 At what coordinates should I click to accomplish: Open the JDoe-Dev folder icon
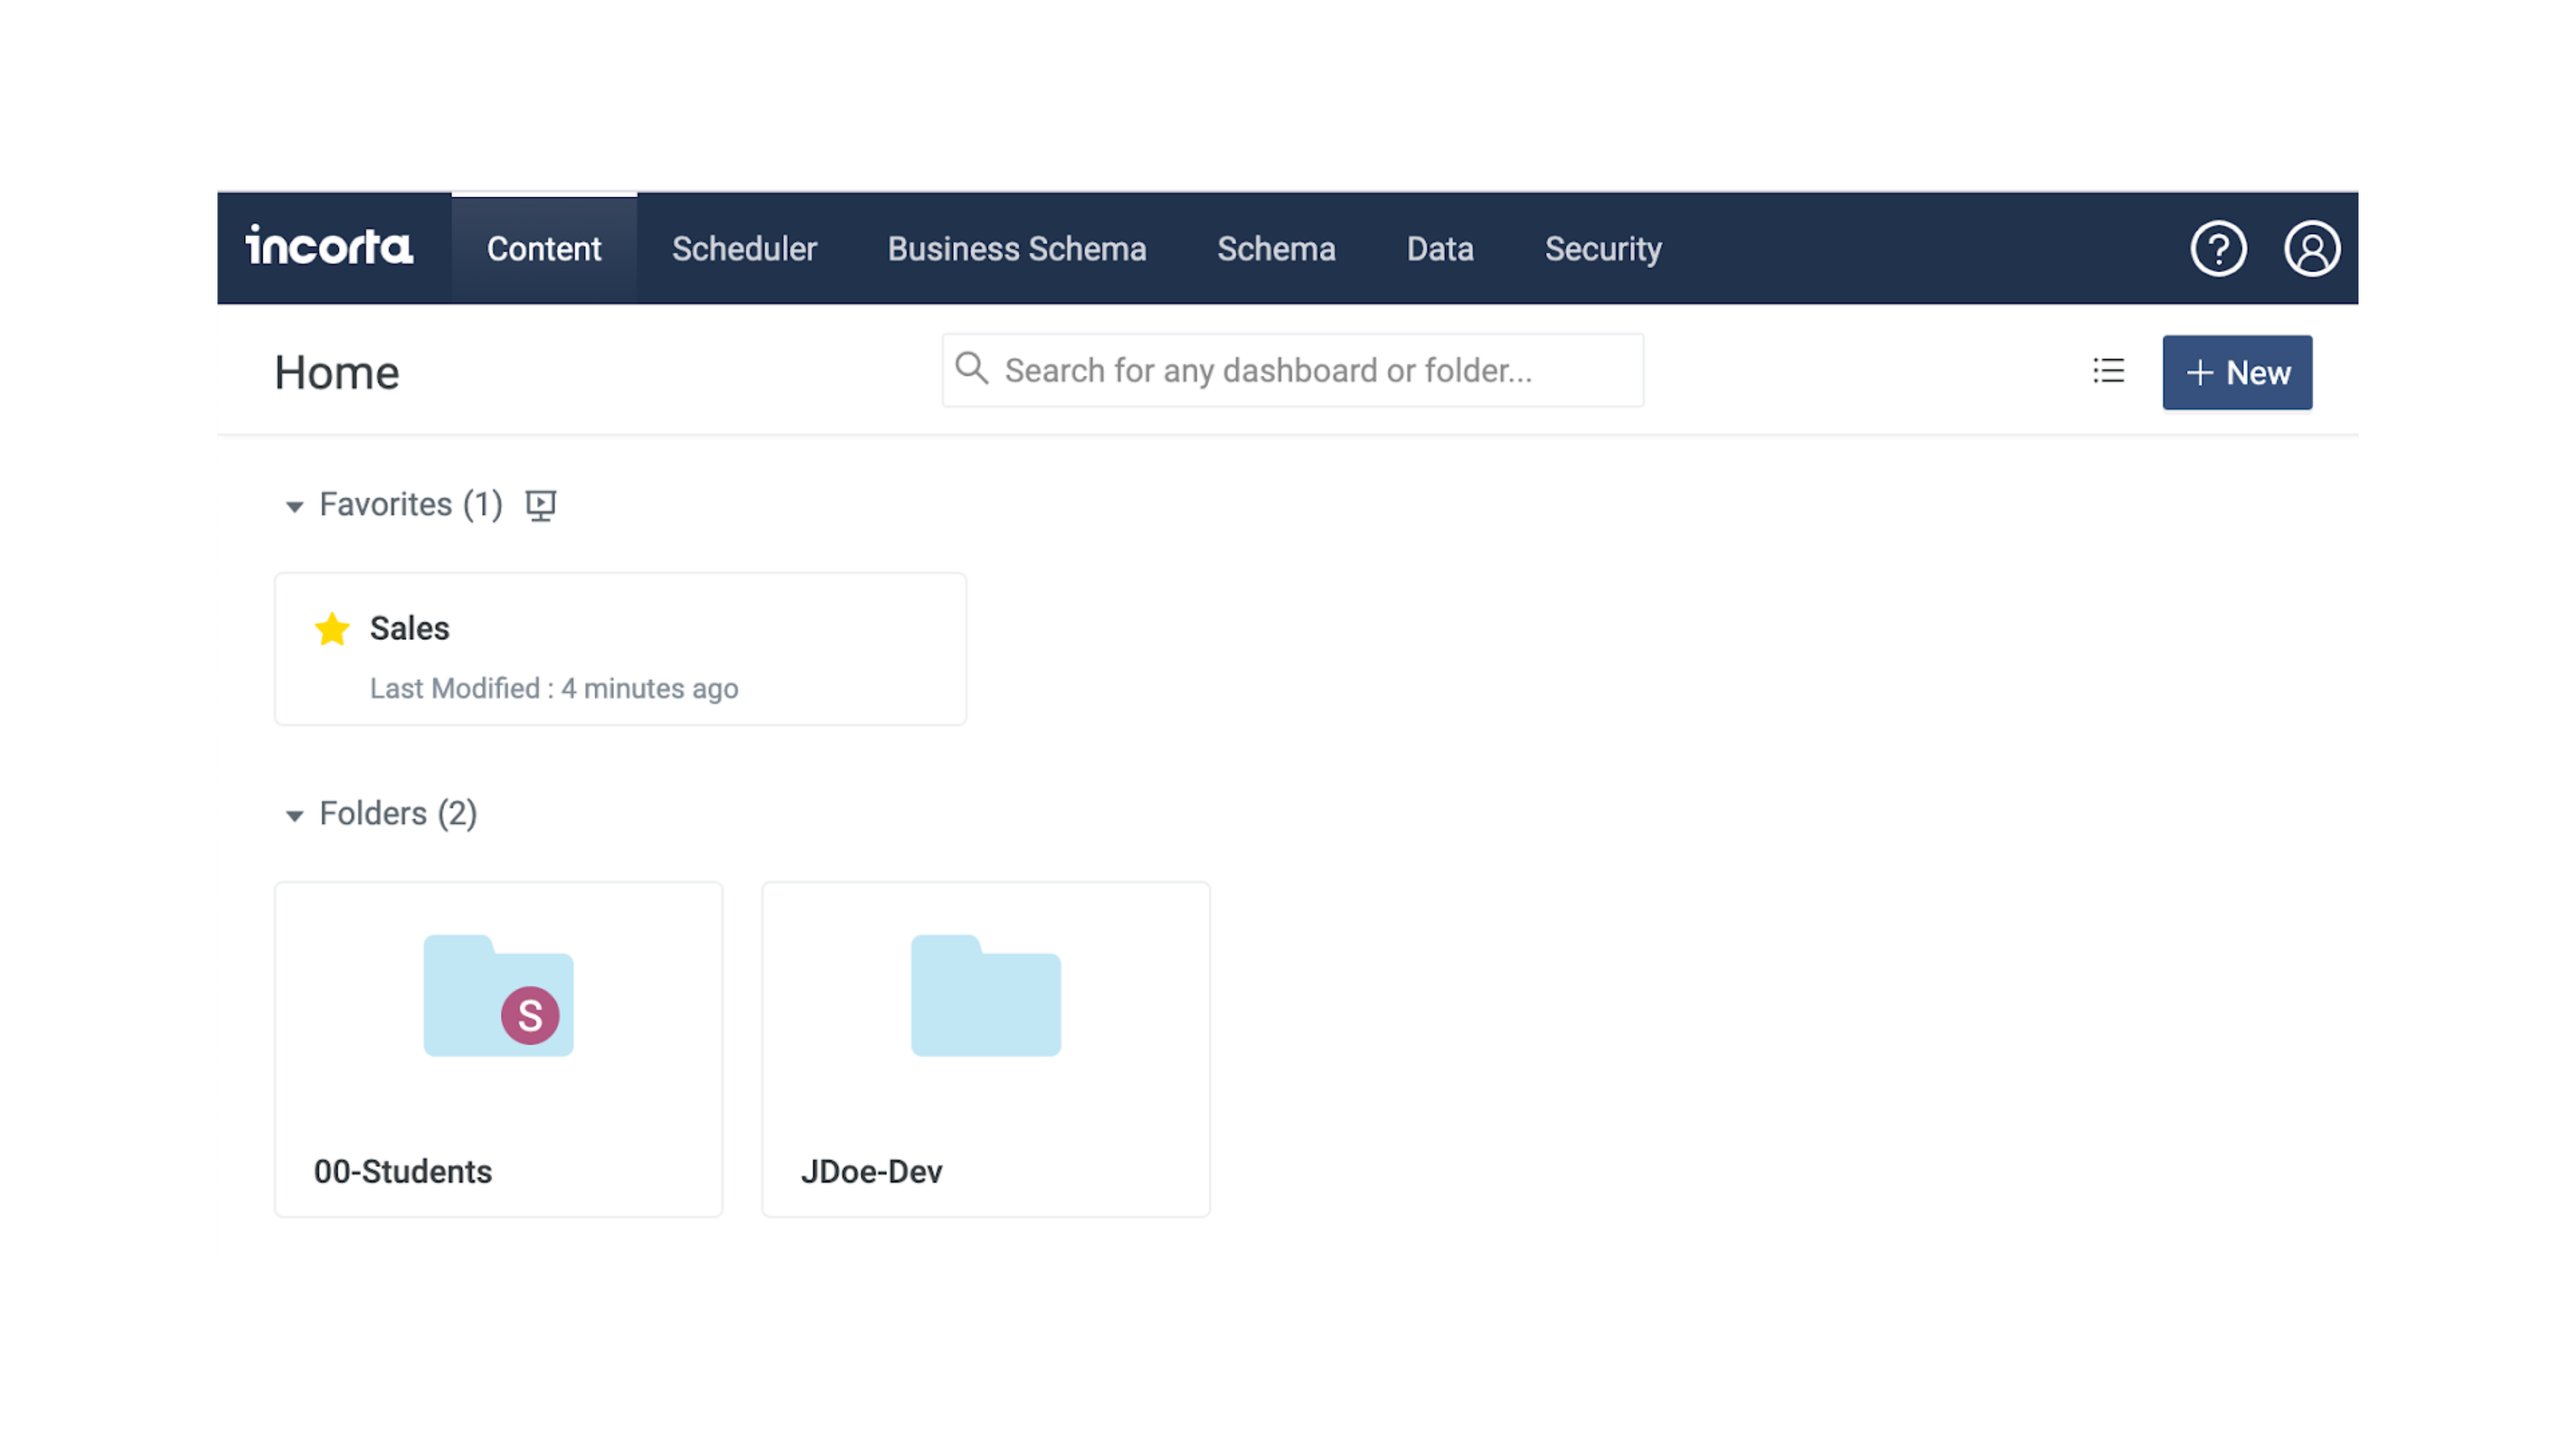[x=985, y=996]
